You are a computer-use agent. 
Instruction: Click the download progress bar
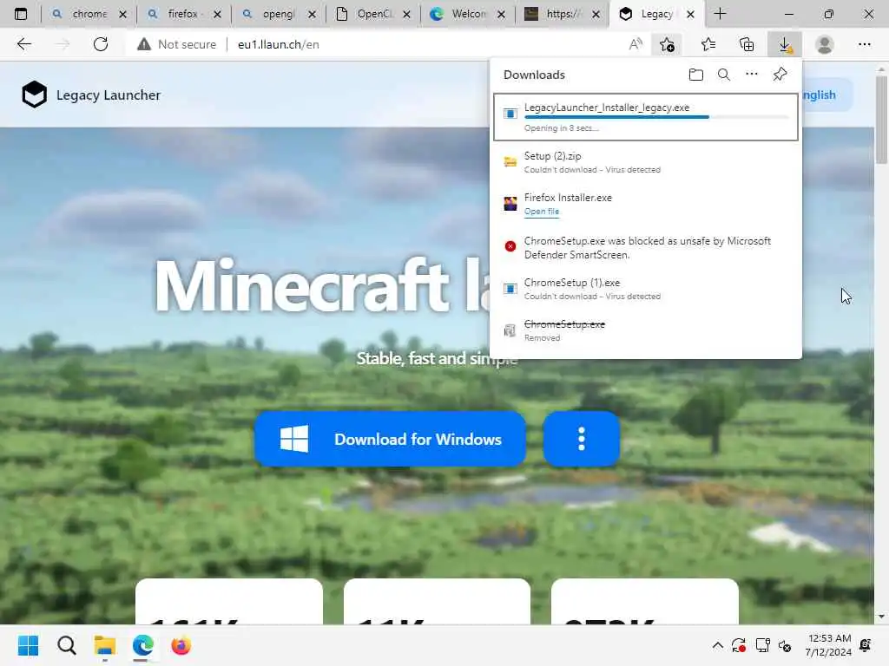click(656, 117)
